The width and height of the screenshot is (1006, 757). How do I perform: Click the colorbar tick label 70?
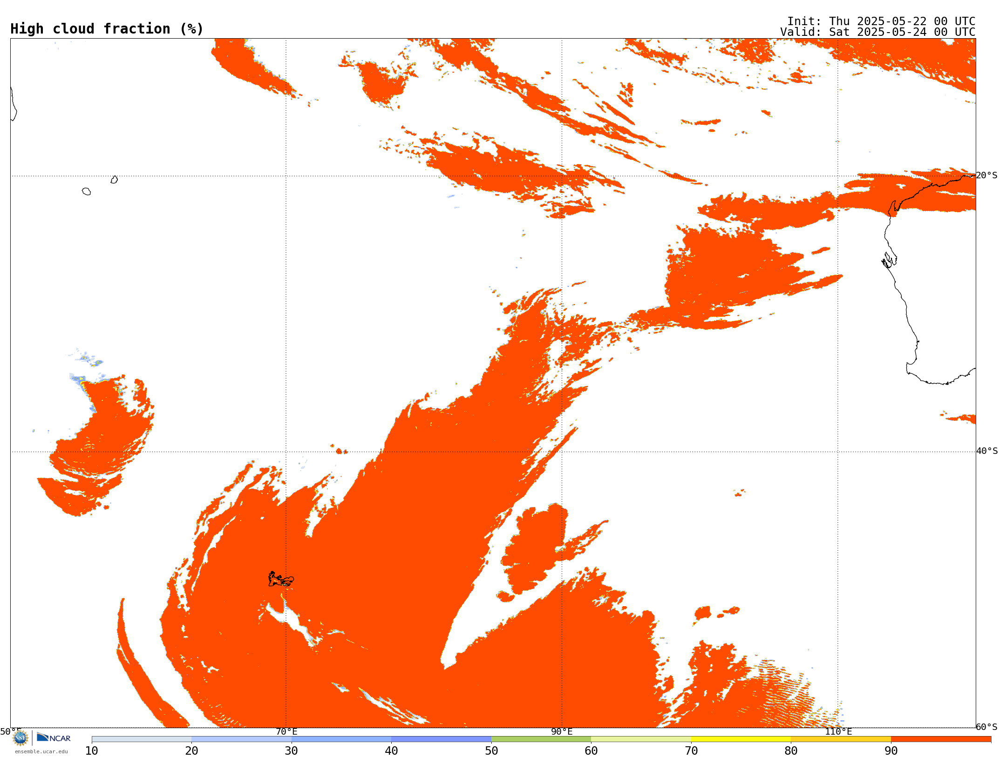point(691,750)
